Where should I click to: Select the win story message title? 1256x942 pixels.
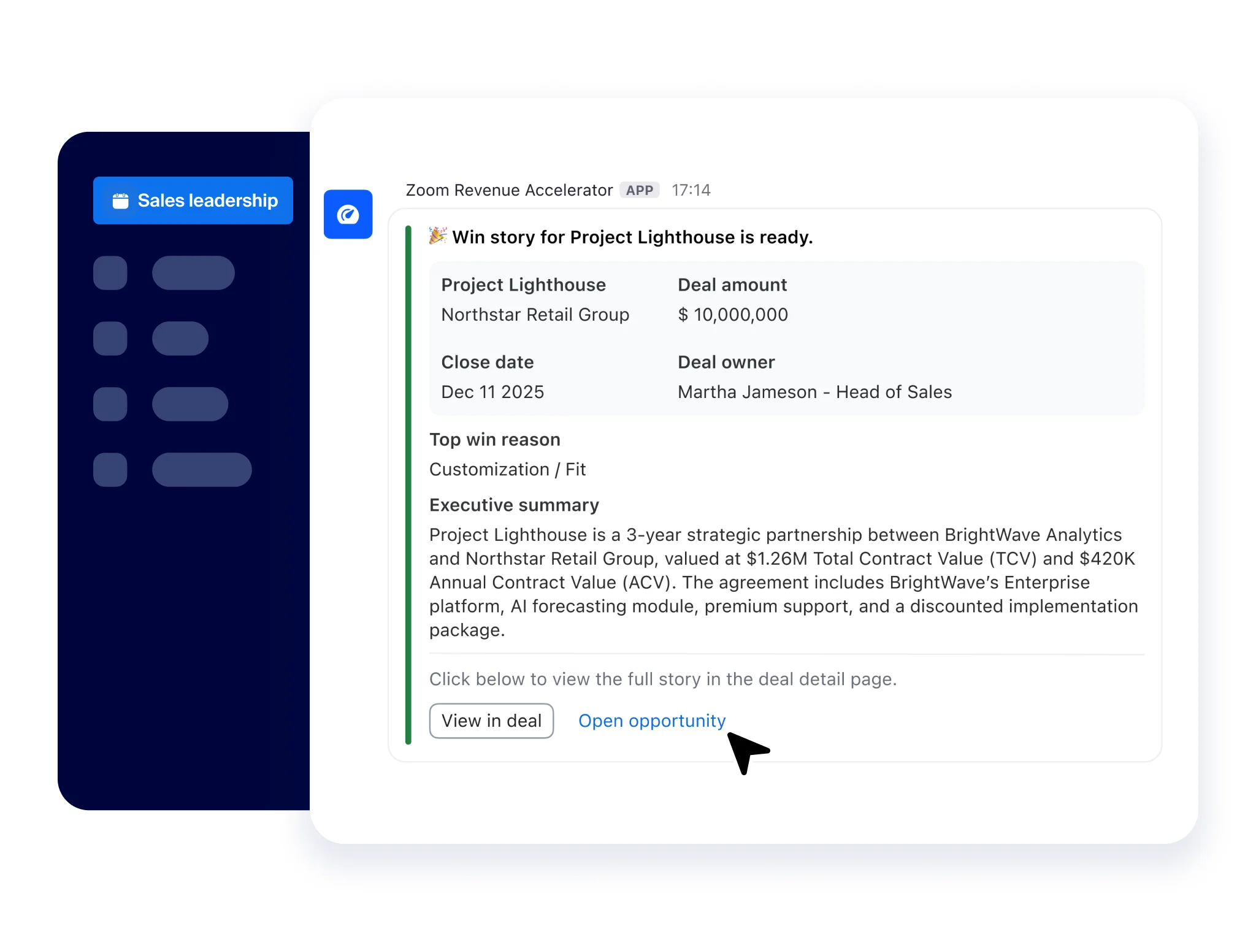(632, 237)
